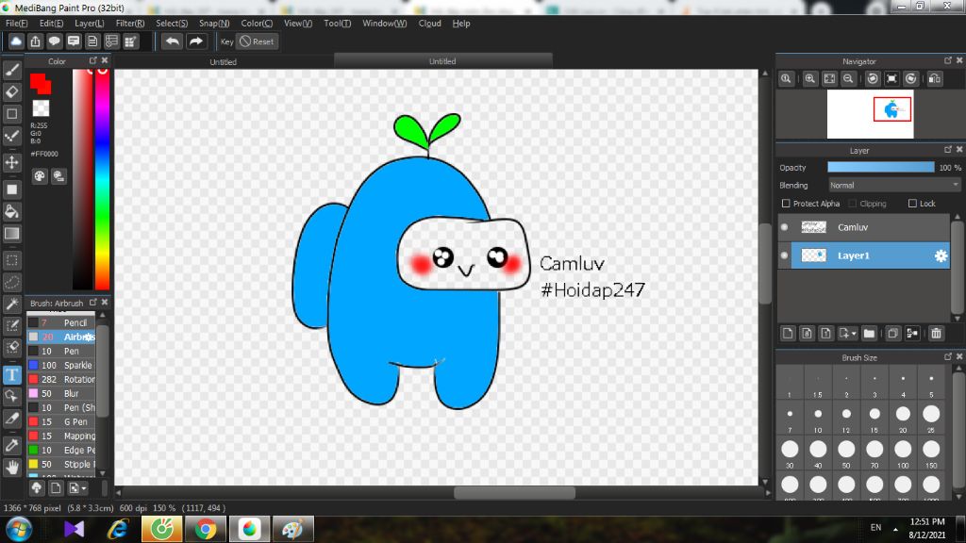
Task: Select the Bucket fill tool
Action: [x=11, y=212]
